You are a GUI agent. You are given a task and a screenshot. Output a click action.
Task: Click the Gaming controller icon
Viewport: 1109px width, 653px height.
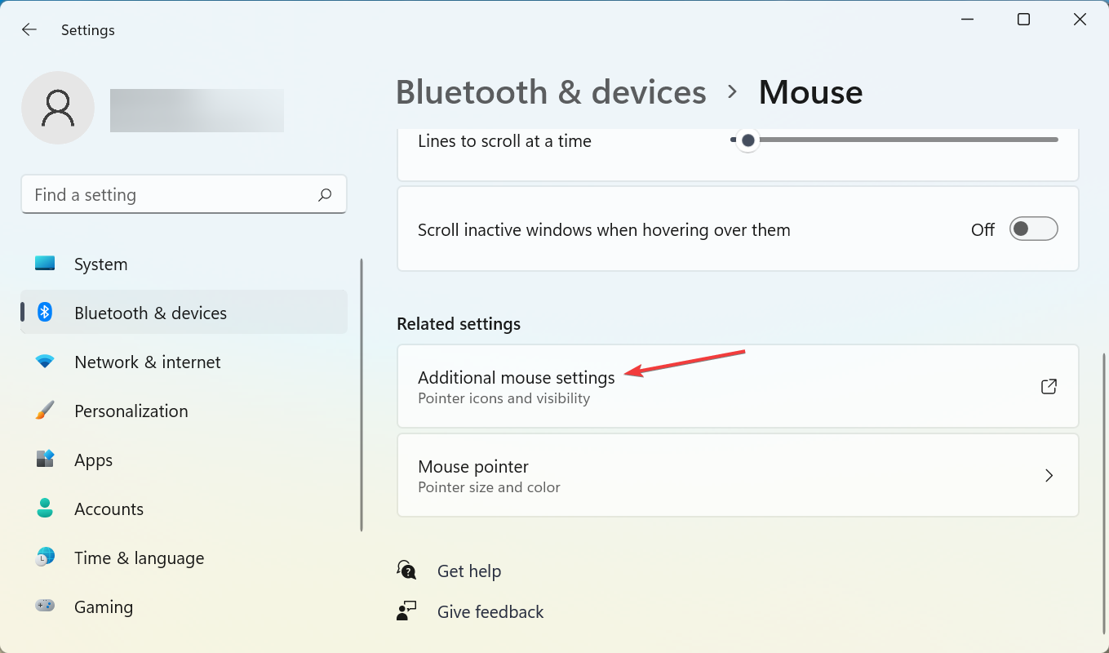click(45, 606)
